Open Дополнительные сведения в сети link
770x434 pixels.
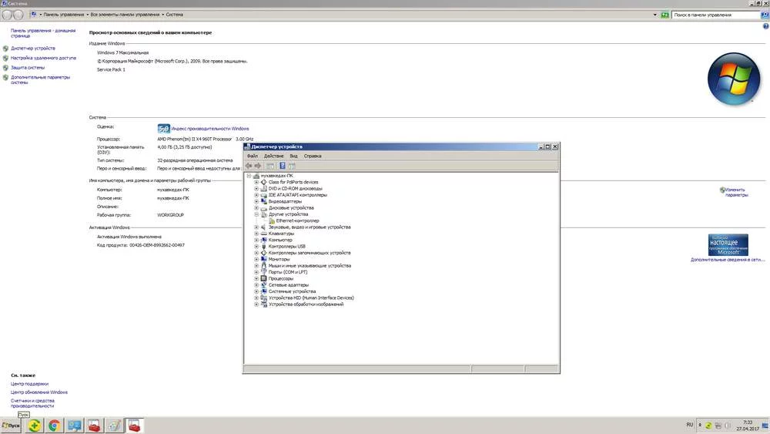(728, 260)
